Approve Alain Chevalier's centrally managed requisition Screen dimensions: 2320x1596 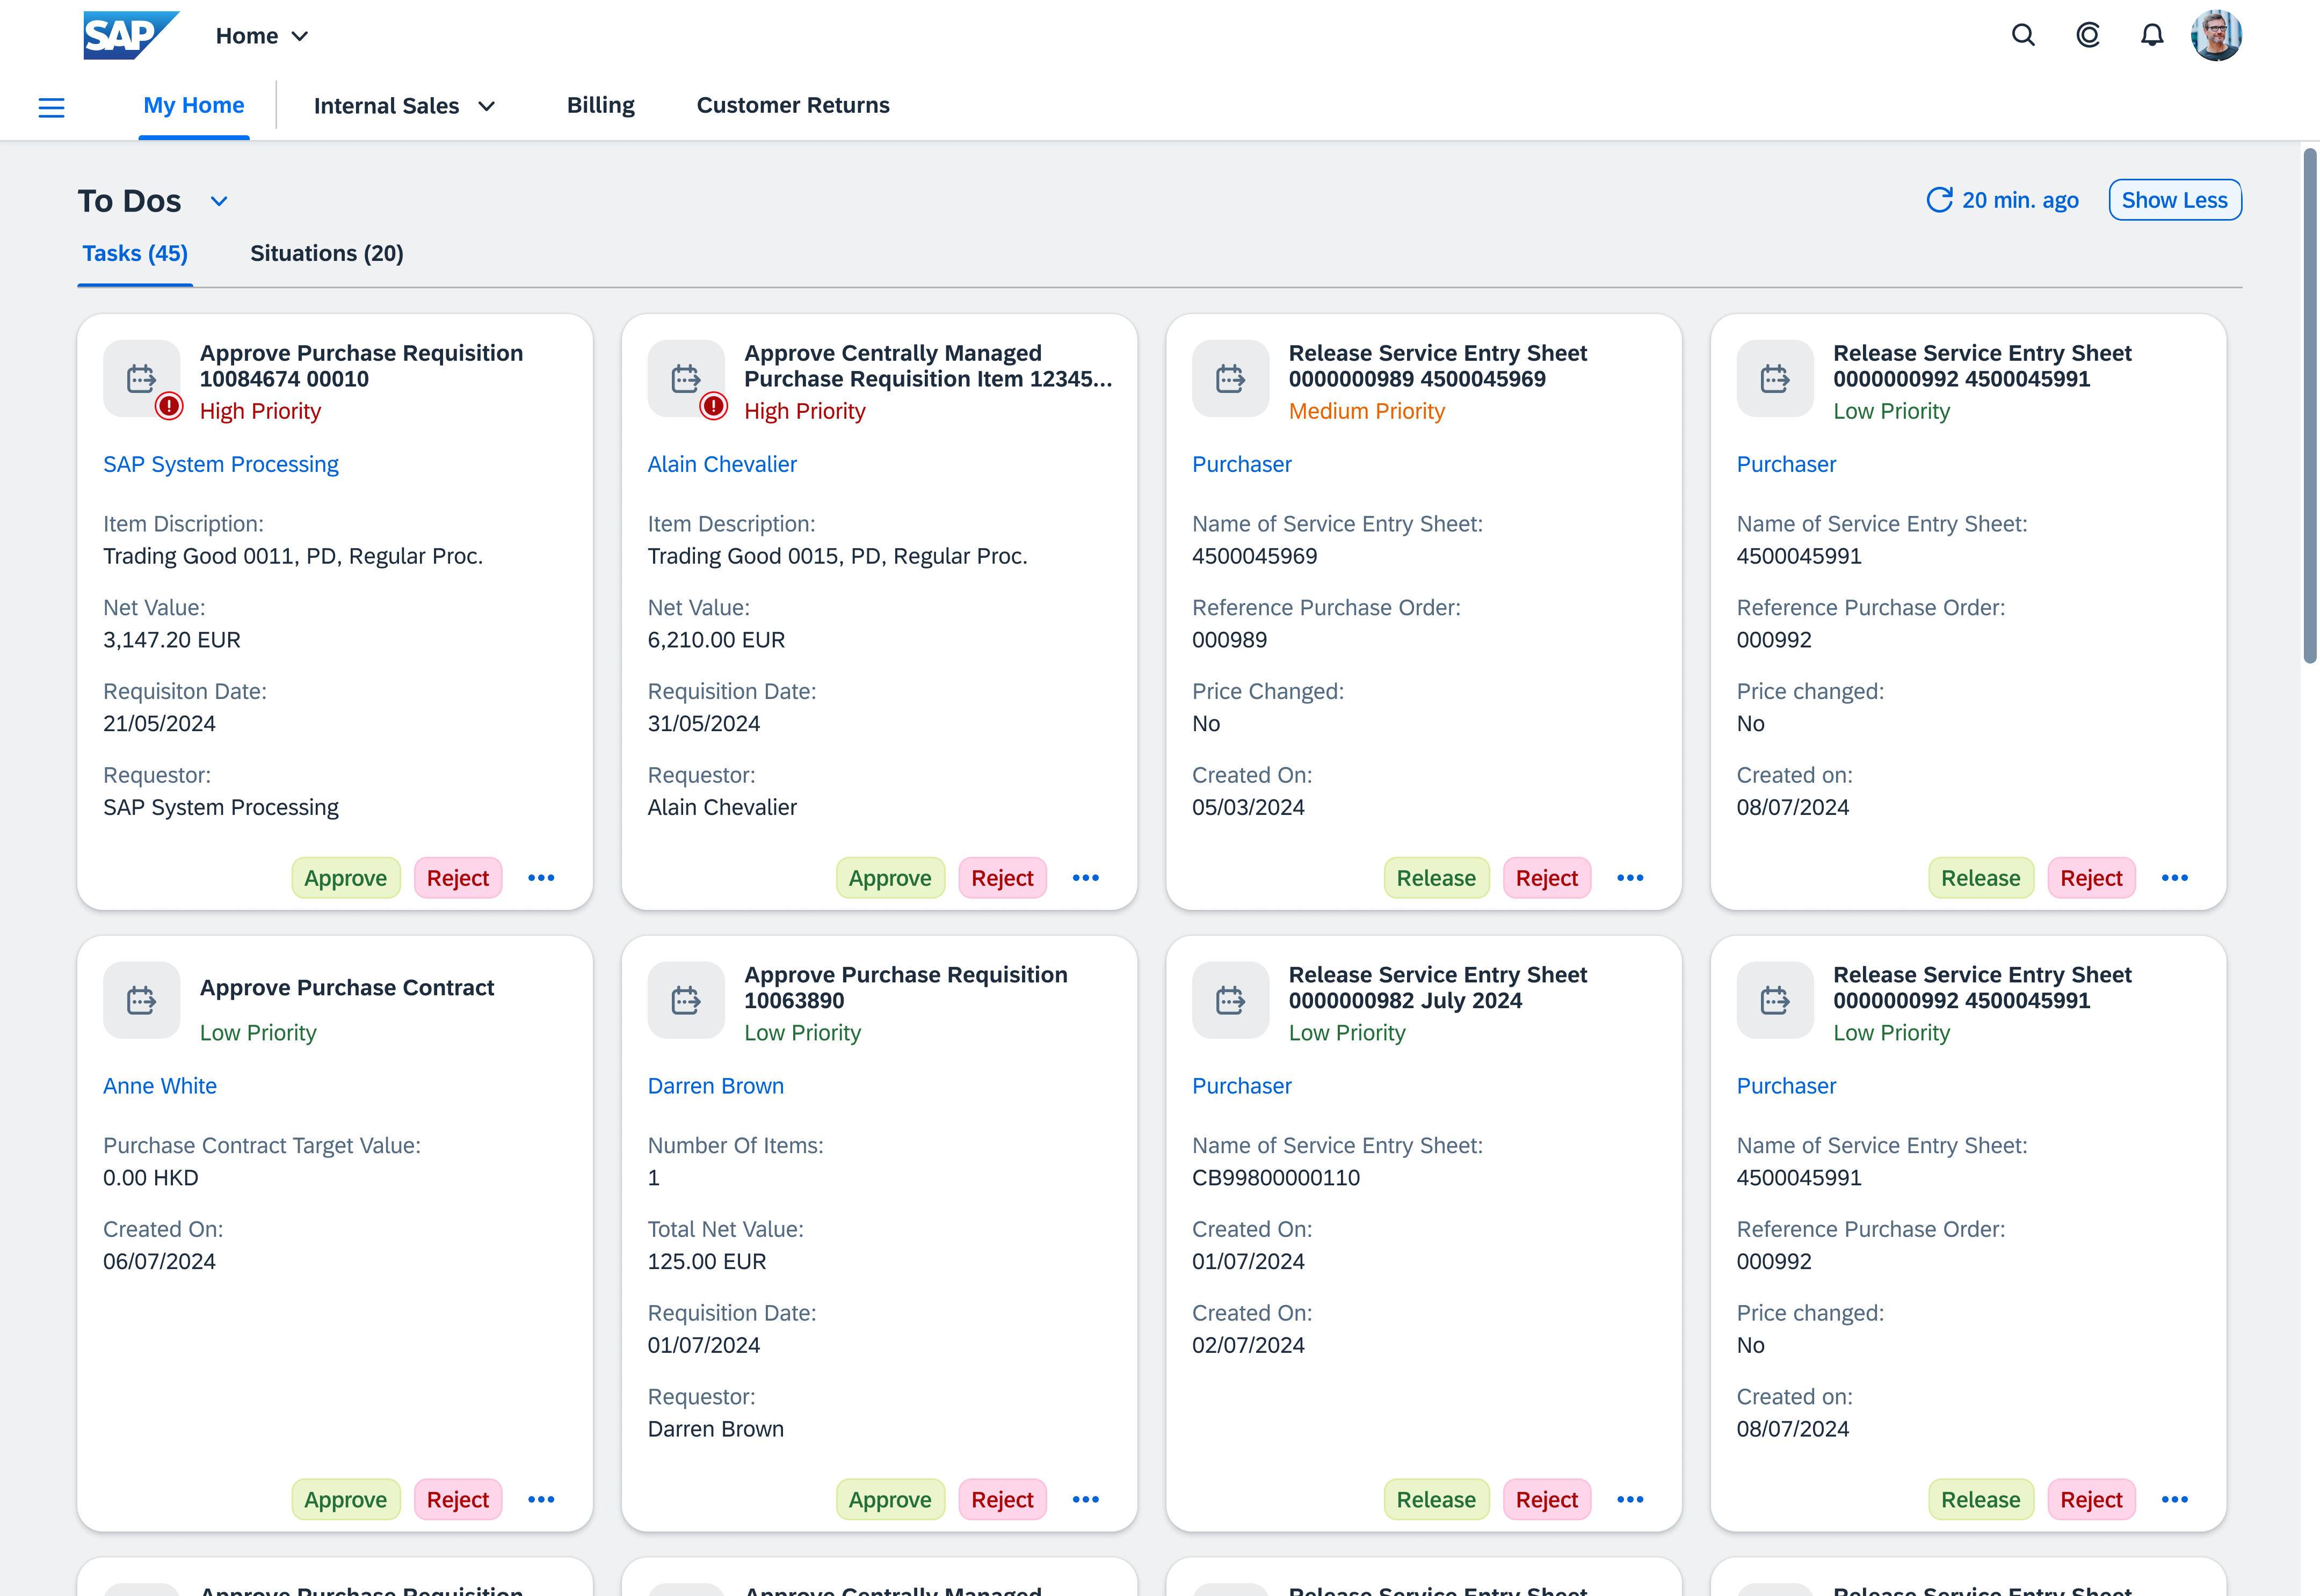pos(889,878)
